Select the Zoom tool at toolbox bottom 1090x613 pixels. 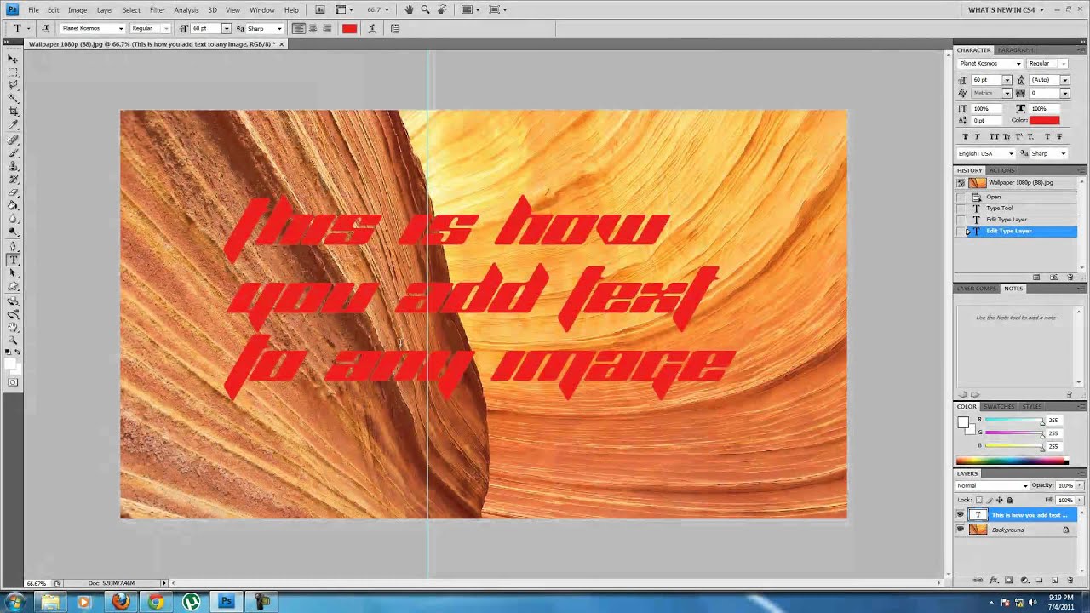click(x=13, y=340)
